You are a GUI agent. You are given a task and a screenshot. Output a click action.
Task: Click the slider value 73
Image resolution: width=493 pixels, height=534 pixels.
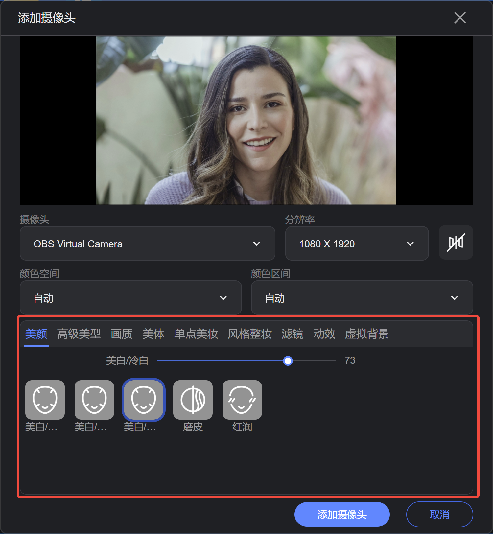(350, 360)
